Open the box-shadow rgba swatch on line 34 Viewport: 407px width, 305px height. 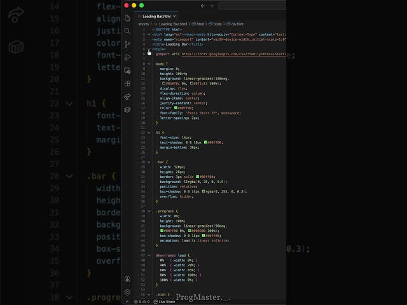coord(203,191)
